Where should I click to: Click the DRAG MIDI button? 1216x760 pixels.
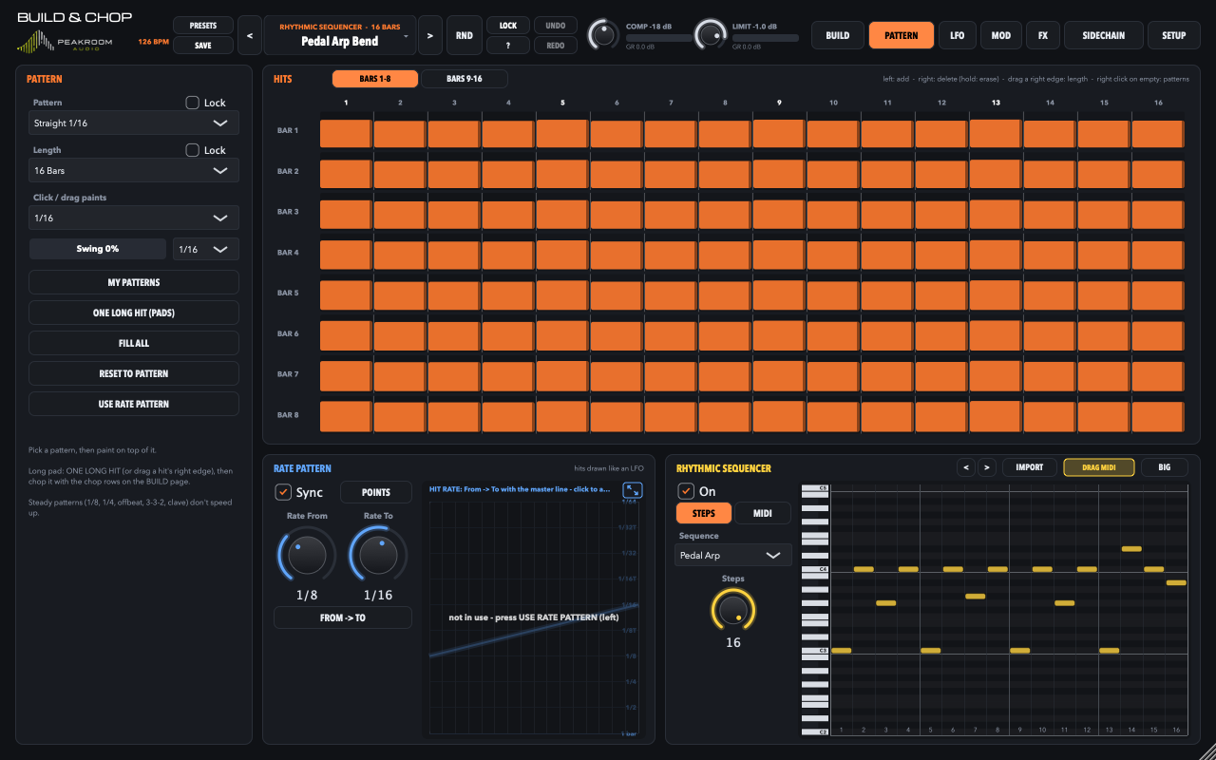click(1100, 467)
